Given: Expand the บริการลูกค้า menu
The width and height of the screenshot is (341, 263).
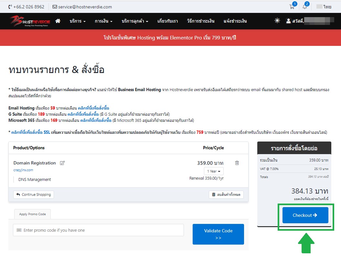Looking at the screenshot, I should click(x=135, y=21).
